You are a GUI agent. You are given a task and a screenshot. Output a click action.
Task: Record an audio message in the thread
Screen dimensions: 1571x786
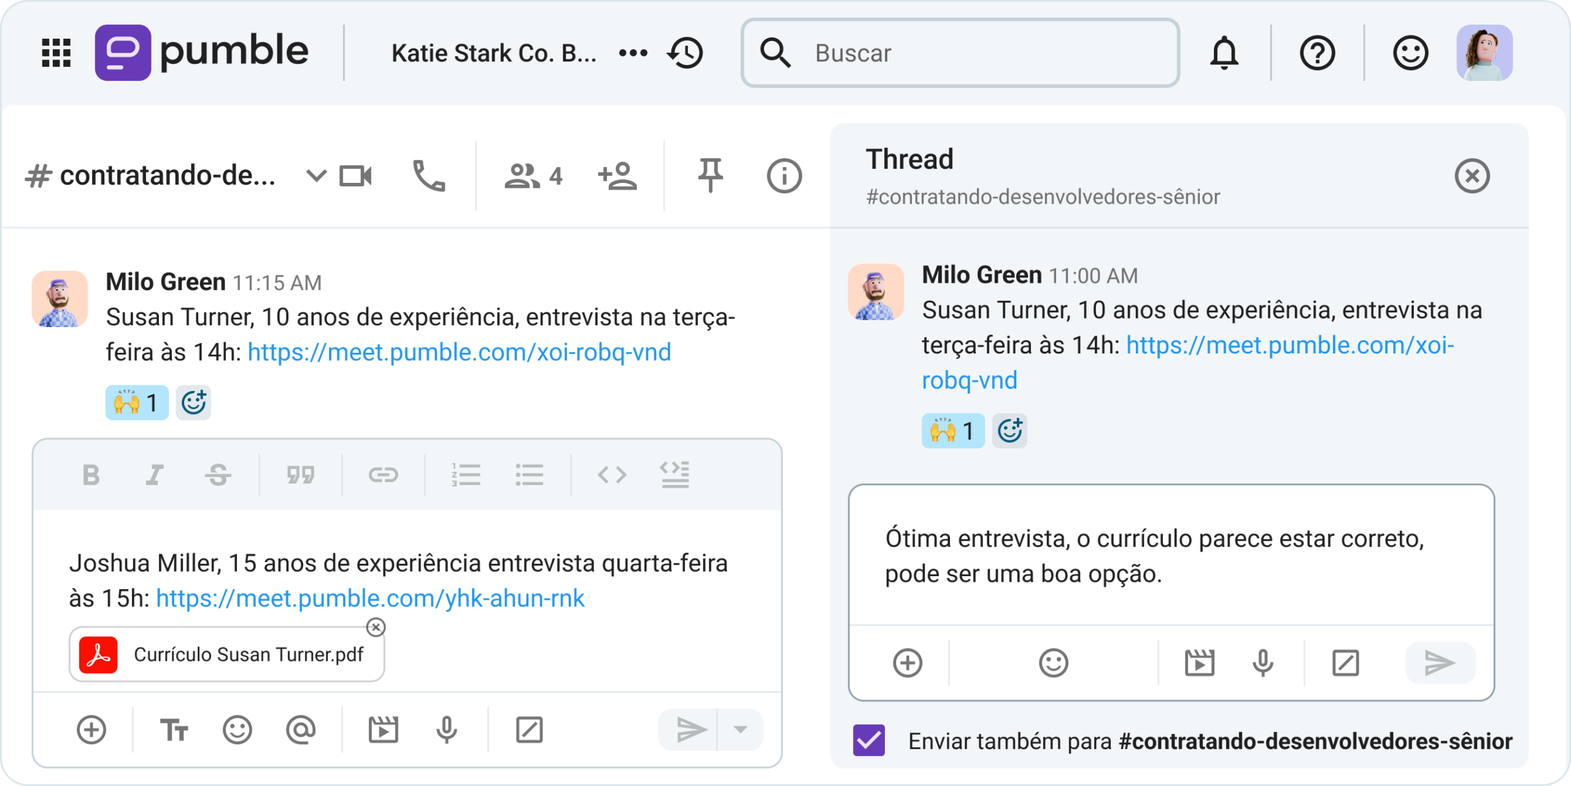pyautogui.click(x=1262, y=663)
